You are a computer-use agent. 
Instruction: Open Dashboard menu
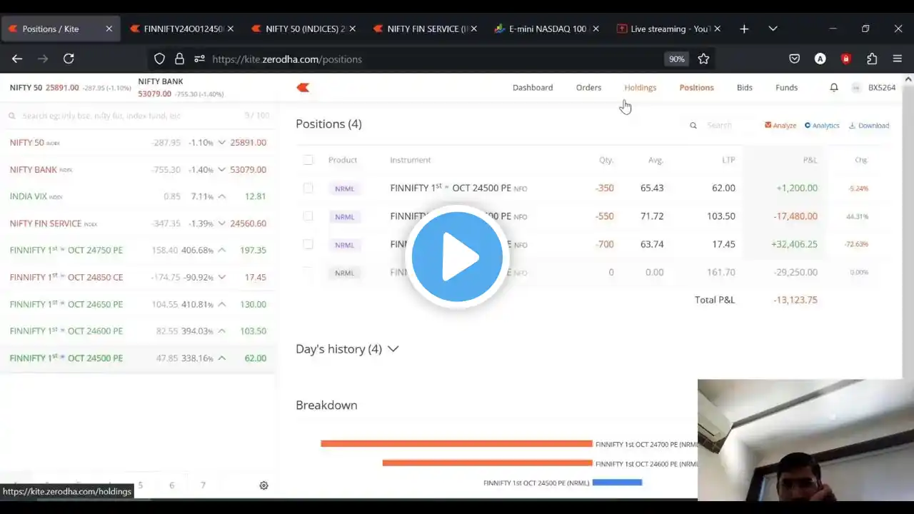pos(533,87)
